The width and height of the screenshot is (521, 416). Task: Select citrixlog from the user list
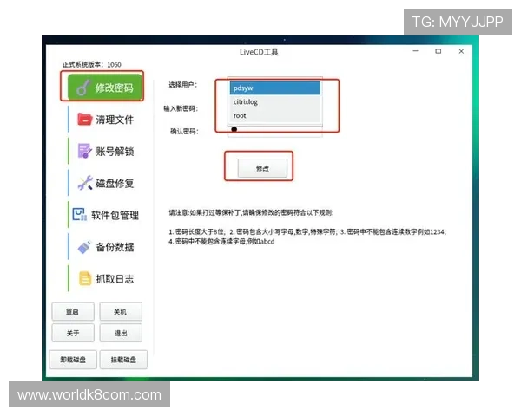[x=275, y=102]
